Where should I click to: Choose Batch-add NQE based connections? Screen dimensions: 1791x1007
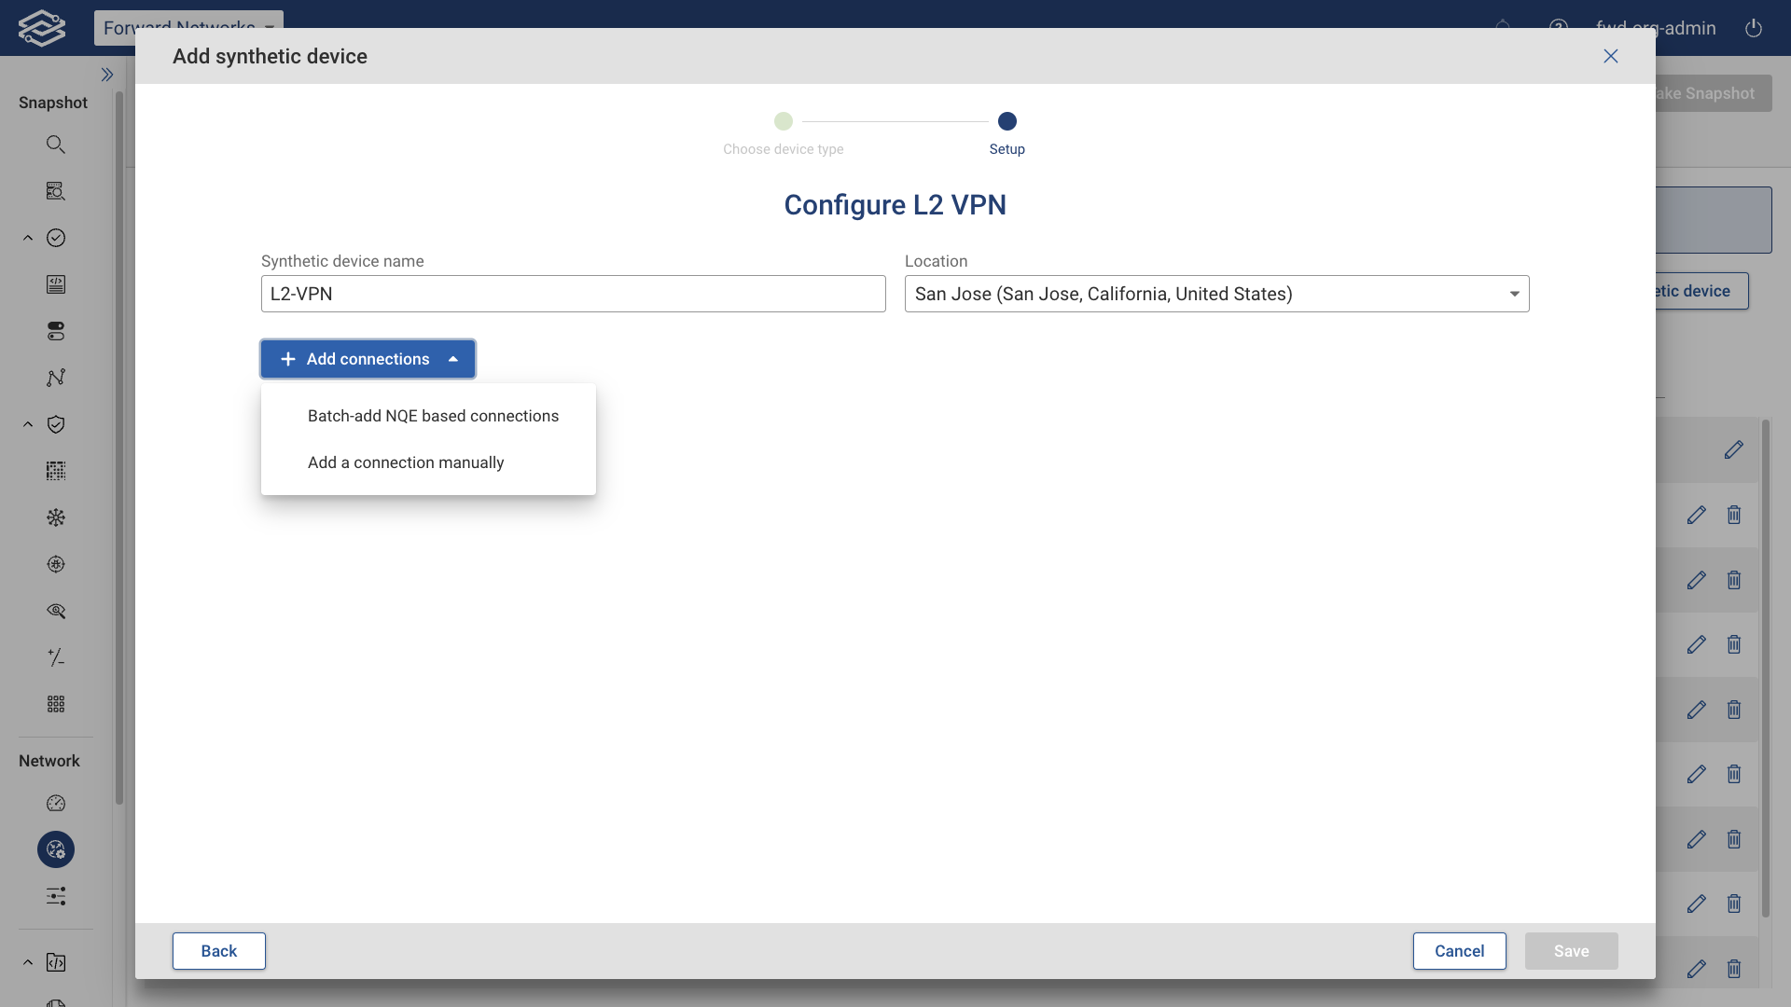point(432,416)
